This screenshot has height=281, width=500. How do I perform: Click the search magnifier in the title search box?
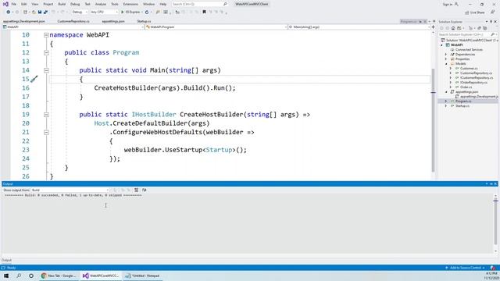point(225,4)
